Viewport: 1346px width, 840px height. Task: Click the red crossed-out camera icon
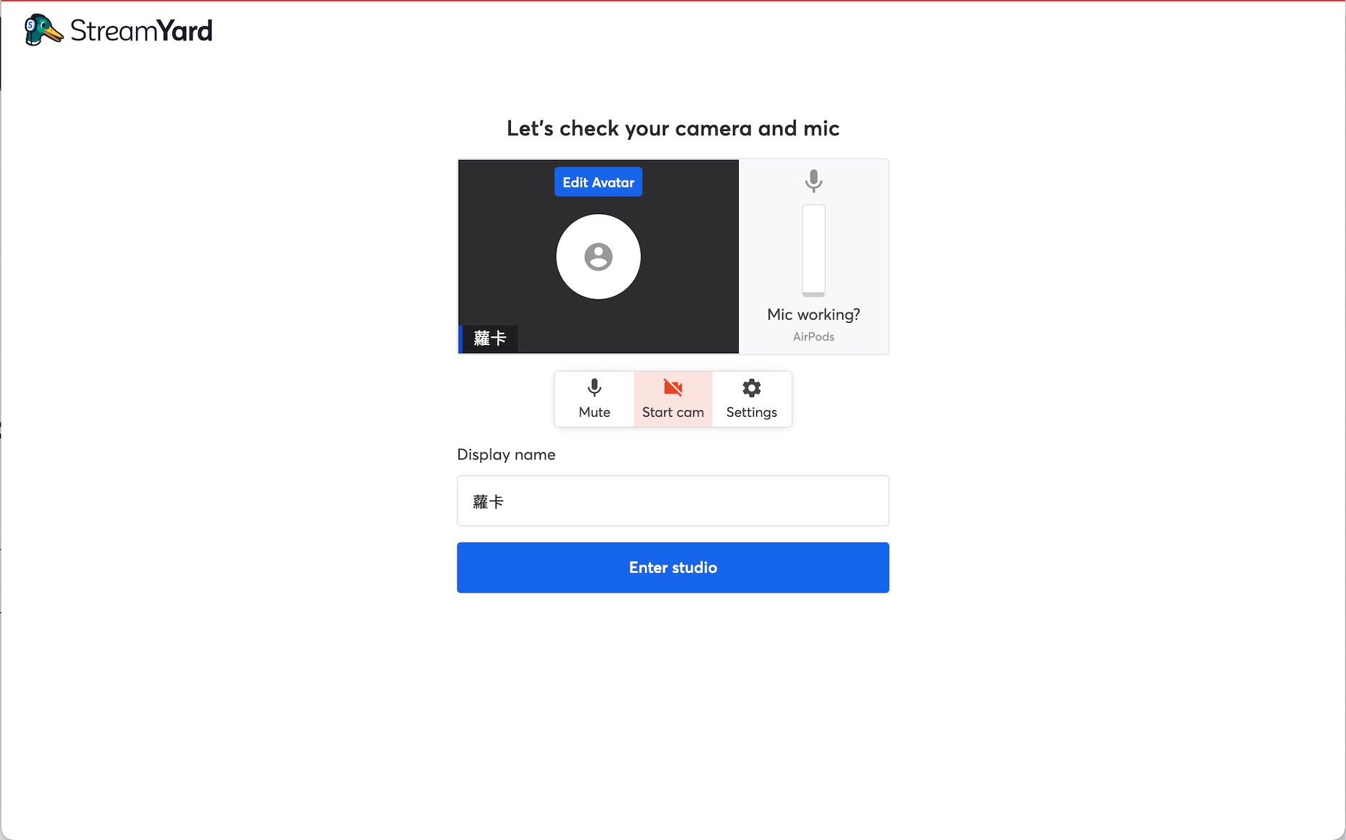(673, 388)
